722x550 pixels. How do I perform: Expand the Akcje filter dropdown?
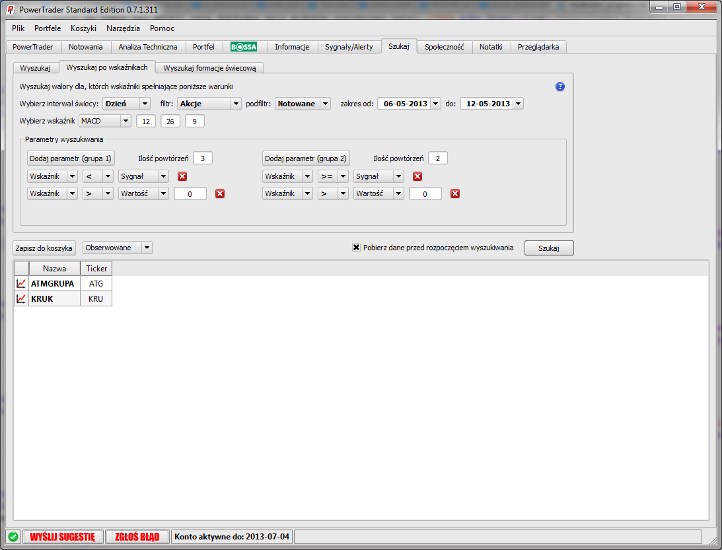(209, 104)
